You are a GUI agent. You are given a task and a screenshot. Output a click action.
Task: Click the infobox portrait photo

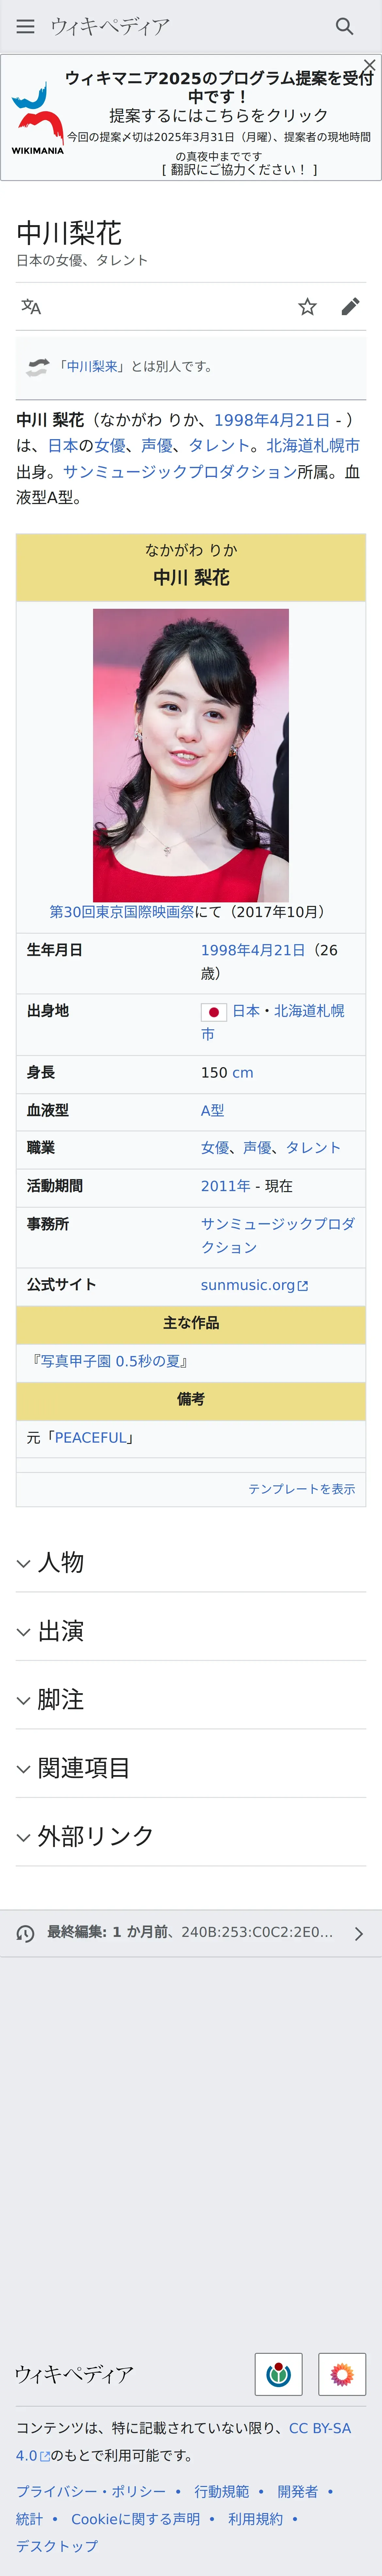point(191,755)
